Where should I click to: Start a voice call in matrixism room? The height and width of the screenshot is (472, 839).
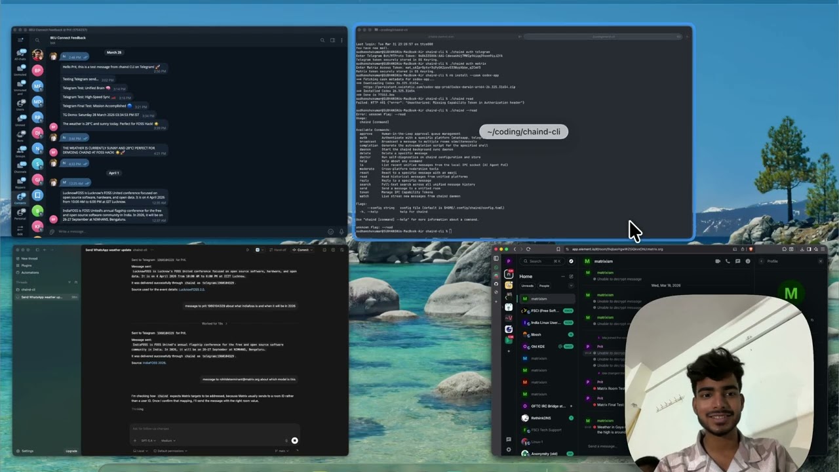(x=728, y=261)
